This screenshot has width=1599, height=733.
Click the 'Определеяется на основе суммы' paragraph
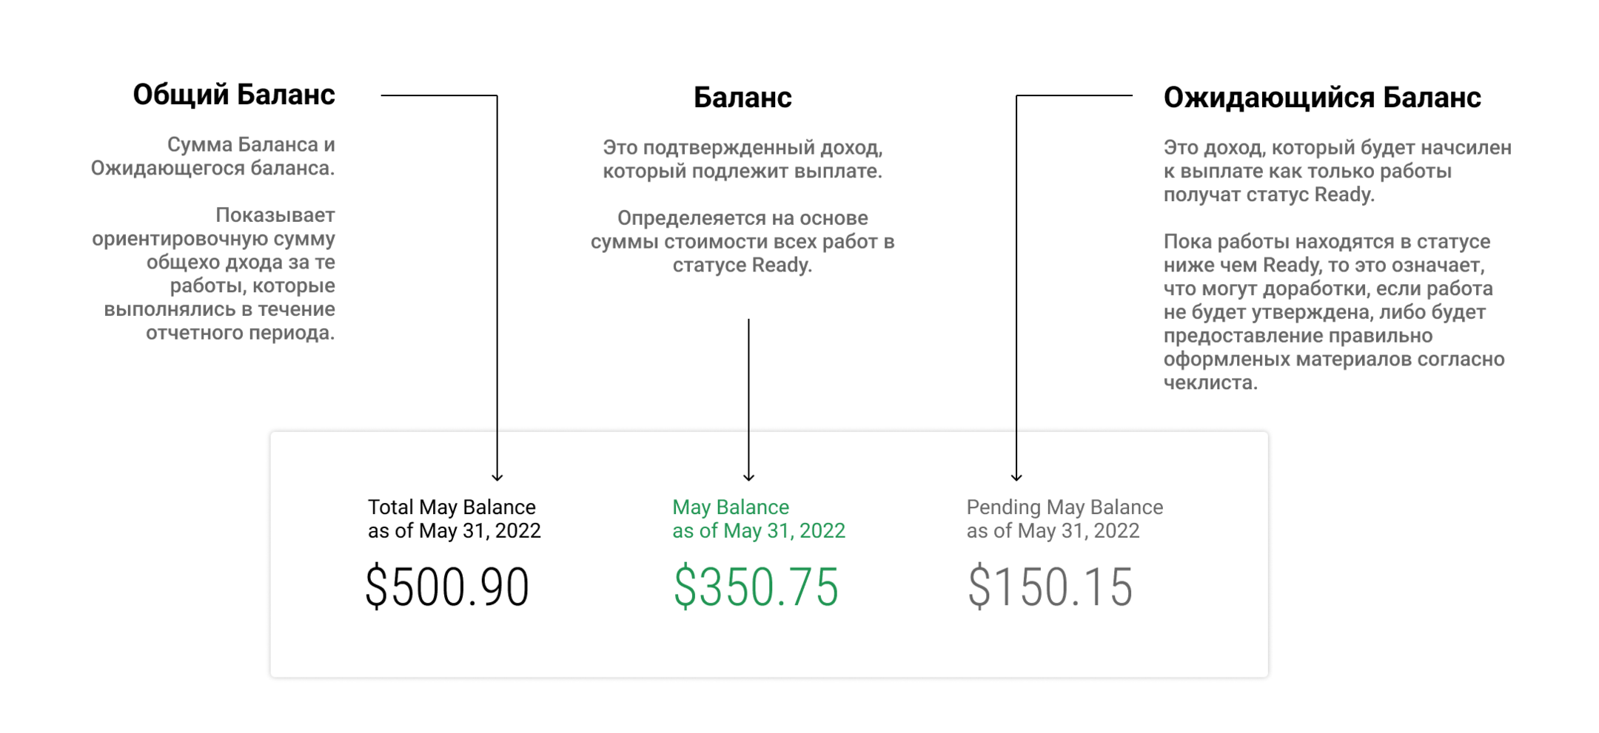[742, 241]
